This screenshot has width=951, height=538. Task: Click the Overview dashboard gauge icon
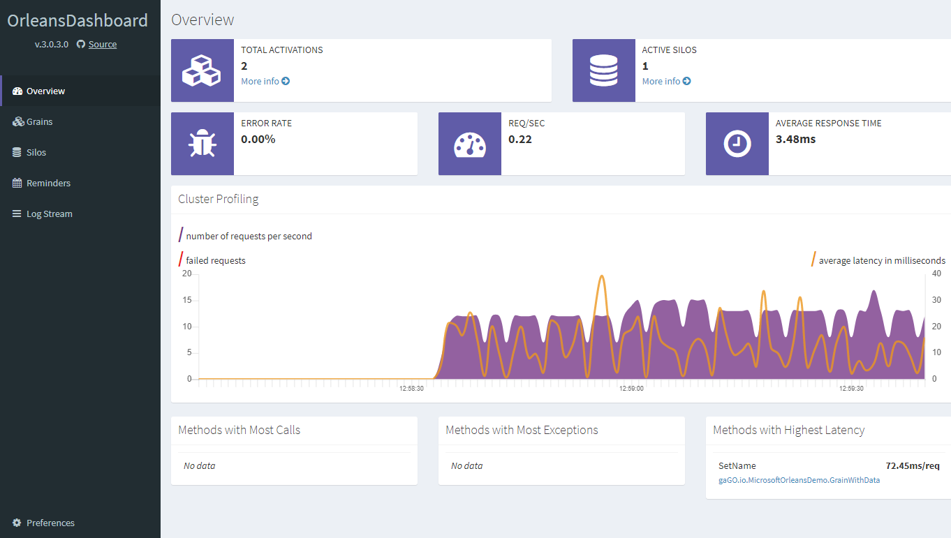[x=17, y=91]
